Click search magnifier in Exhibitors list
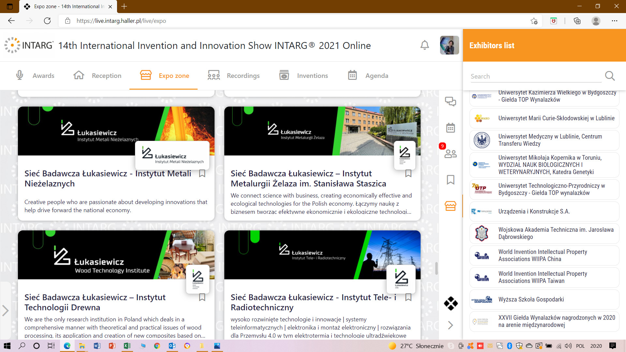626x352 pixels. point(610,76)
